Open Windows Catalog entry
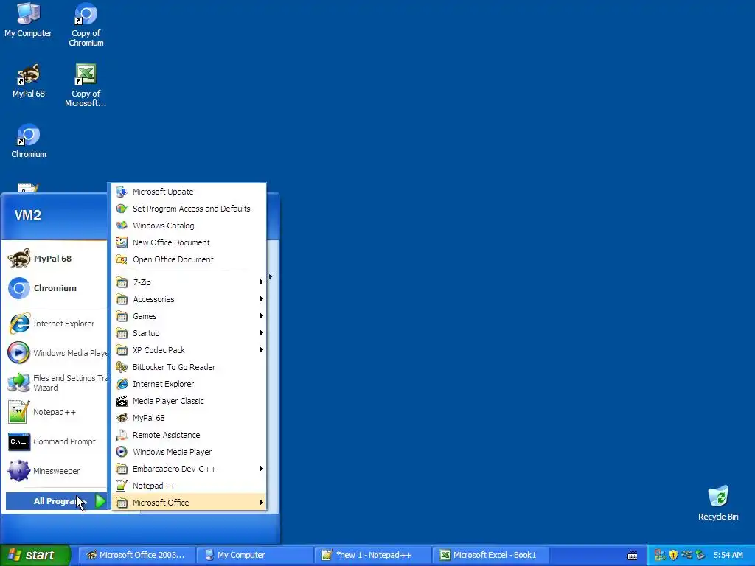755x566 pixels. [x=189, y=226]
